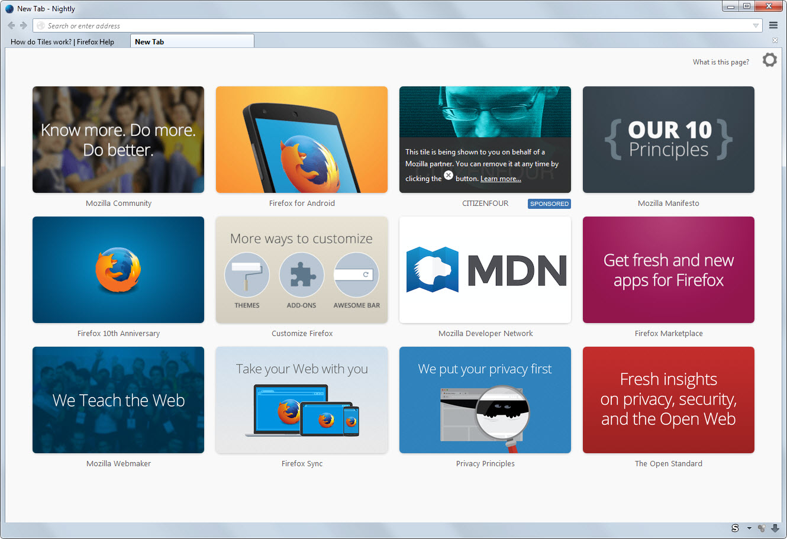
Task: Click the AWESOME BAR icon circle
Action: (356, 275)
